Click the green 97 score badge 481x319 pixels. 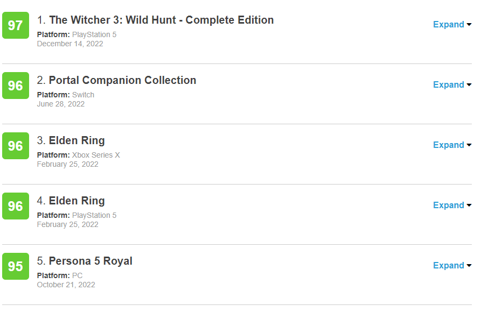(16, 25)
